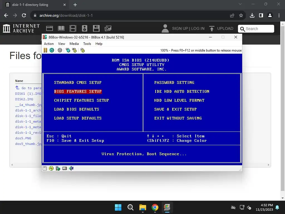Click the user avatar icon on Archive
Image resolution: width=285 pixels, height=214 pixels.
(165, 29)
